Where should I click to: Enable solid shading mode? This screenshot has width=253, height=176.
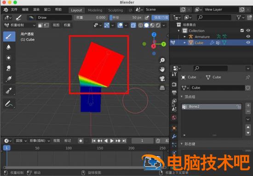(146, 25)
